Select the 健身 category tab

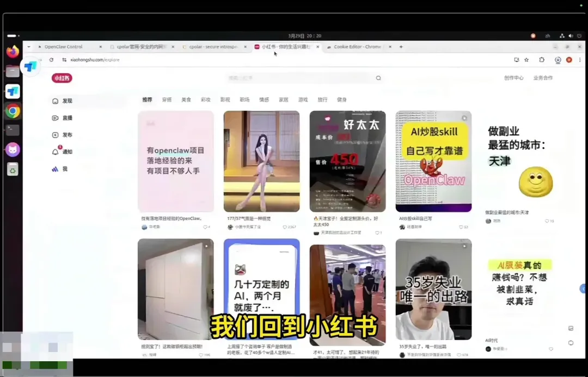(x=341, y=100)
